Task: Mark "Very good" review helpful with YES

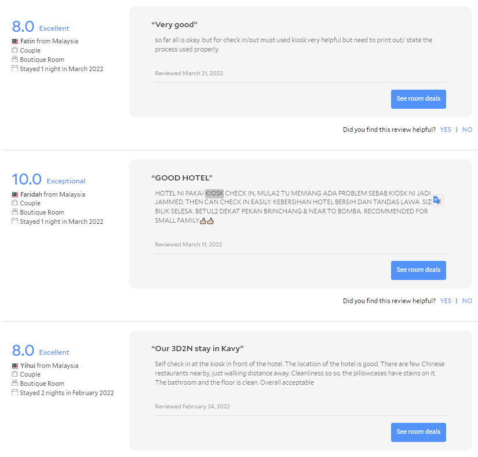Action: (x=445, y=130)
